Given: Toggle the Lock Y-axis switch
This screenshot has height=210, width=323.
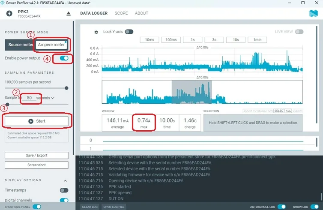Looking at the screenshot, I should point(129,32).
